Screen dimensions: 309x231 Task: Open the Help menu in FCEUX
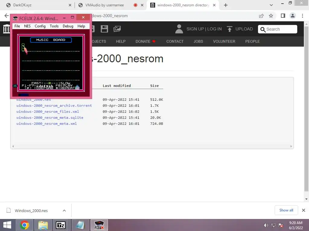81,26
